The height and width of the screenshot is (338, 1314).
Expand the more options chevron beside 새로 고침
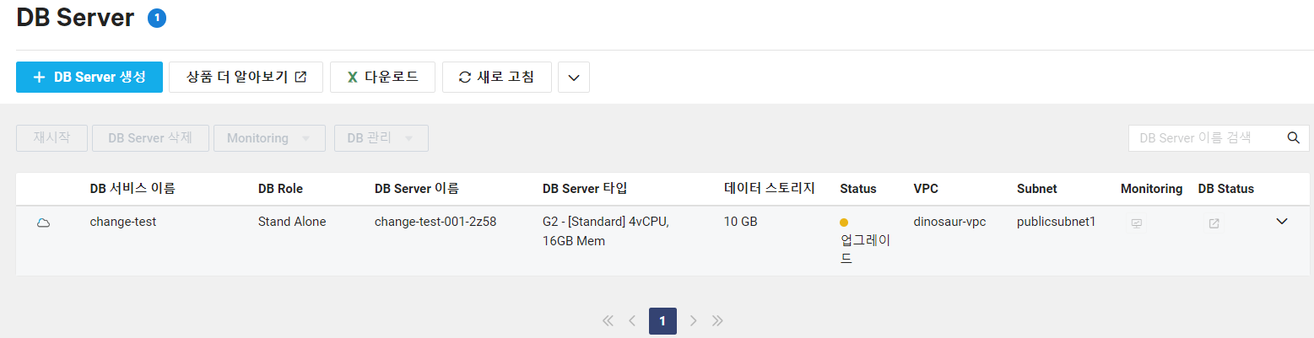(574, 78)
